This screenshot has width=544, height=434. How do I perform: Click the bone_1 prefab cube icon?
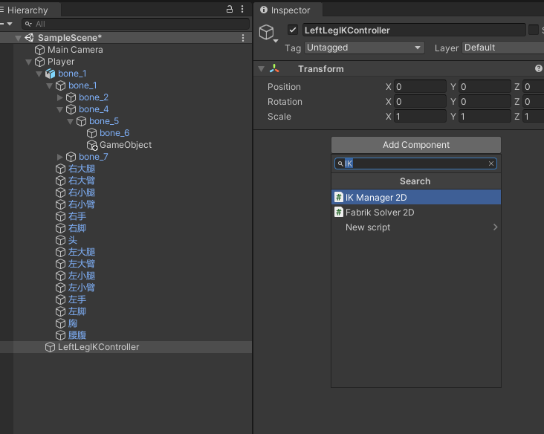[51, 74]
